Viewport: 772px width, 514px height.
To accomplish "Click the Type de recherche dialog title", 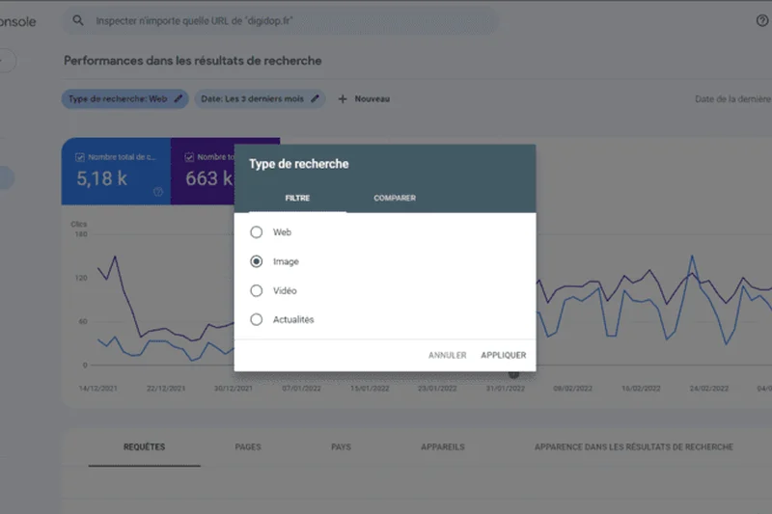I will [299, 164].
